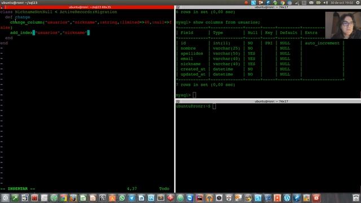The width and height of the screenshot is (361, 203).
Task: Click 'int(11)' type cell for id
Action: pos(222,43)
